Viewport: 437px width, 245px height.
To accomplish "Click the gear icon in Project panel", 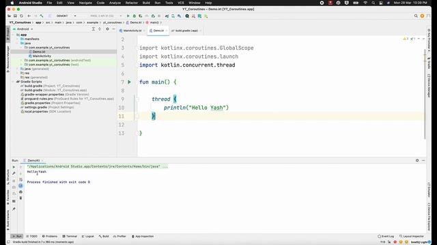I will (107, 29).
